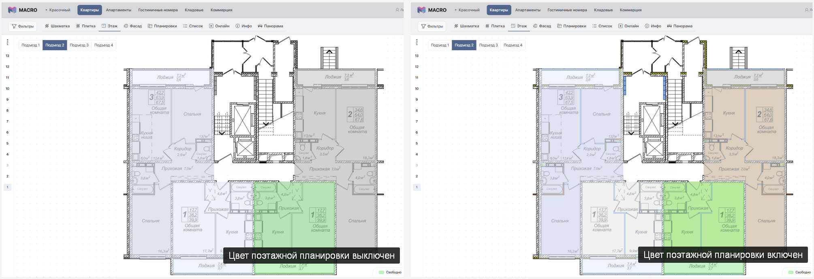Image resolution: width=814 pixels, height=279 pixels.
Task: Choose Подъезд 4 in the left screenshot
Action: 104,45
